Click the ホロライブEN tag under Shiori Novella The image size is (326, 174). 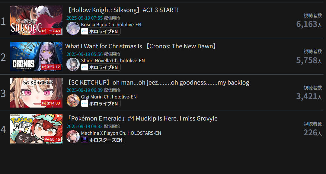pyautogui.click(x=101, y=67)
